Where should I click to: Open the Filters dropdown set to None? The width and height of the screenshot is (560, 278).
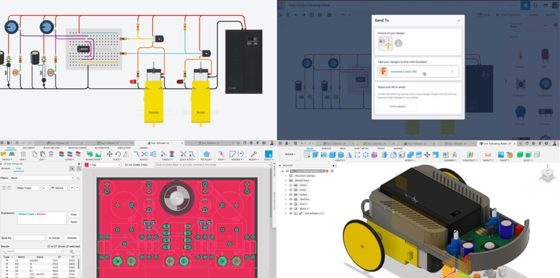42,178
